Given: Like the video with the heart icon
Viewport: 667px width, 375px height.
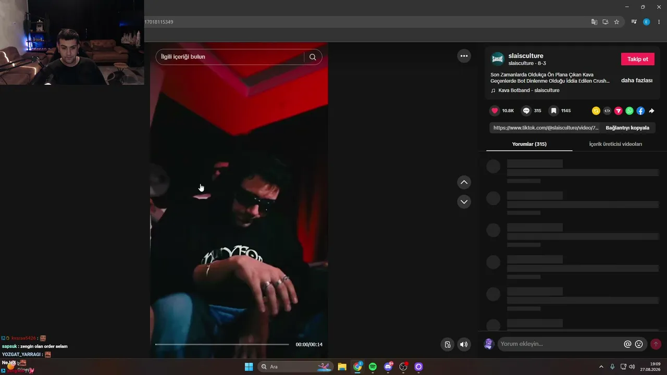Looking at the screenshot, I should [495, 111].
